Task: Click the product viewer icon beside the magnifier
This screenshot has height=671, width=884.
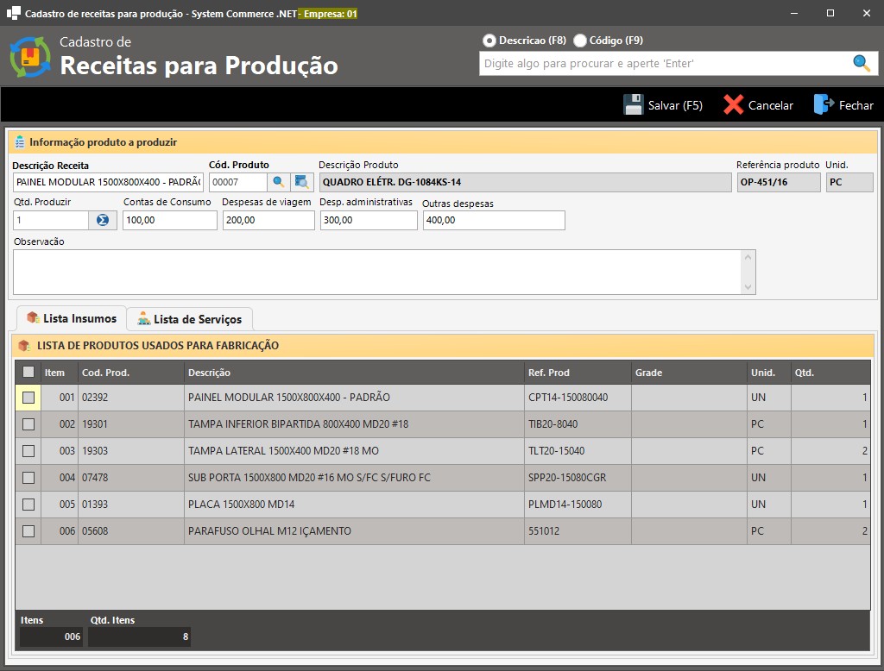Action: 302,182
